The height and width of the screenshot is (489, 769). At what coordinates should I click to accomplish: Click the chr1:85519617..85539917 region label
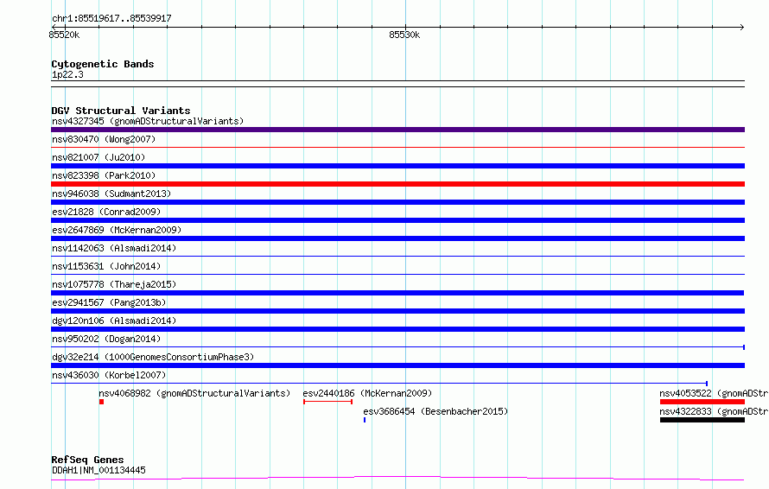[x=111, y=19]
